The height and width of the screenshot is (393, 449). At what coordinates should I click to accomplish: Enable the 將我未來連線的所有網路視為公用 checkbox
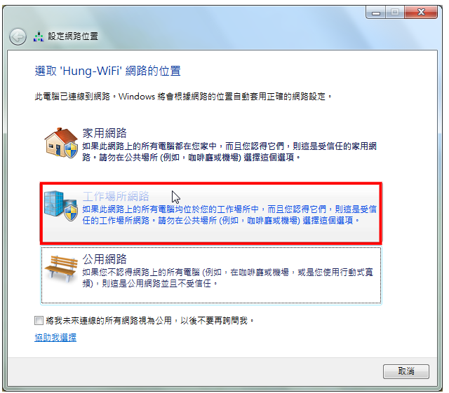pyautogui.click(x=39, y=320)
